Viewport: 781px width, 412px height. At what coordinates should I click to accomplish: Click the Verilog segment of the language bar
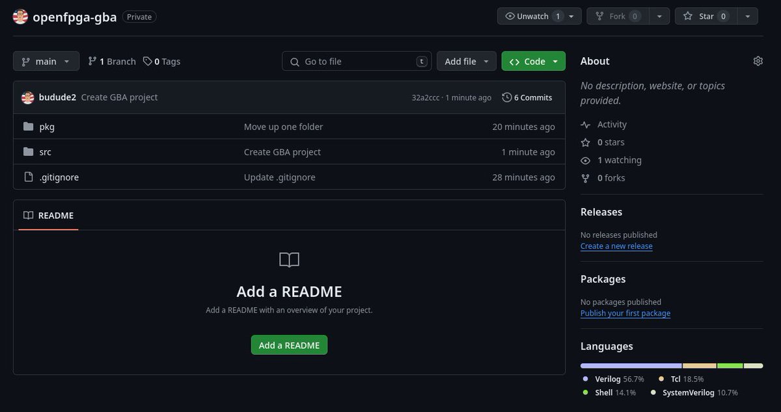click(631, 366)
